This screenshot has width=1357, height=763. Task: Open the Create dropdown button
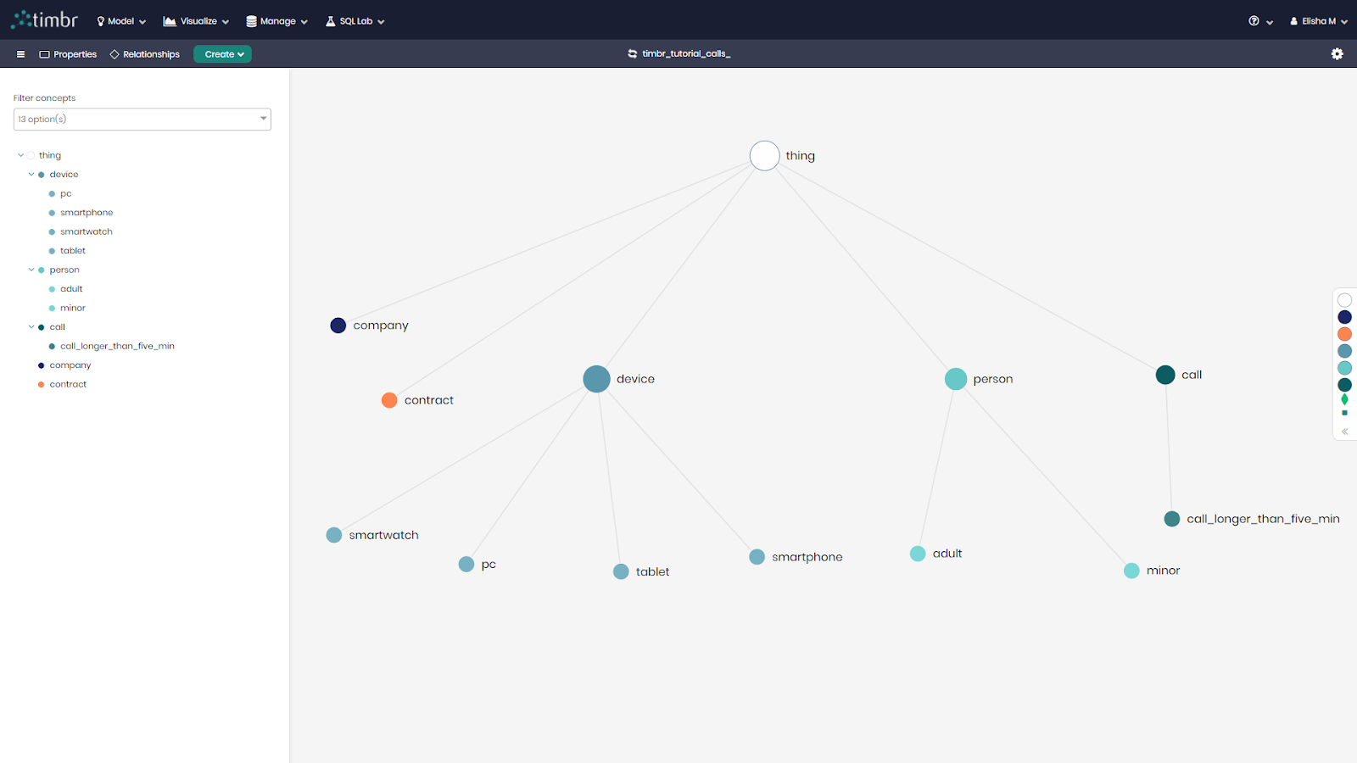point(223,54)
